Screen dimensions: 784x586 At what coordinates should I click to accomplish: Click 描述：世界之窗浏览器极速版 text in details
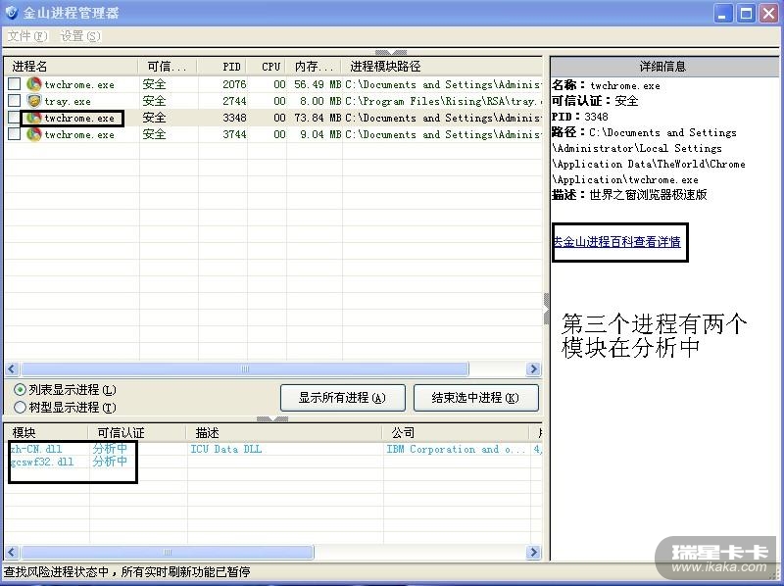[x=629, y=195]
